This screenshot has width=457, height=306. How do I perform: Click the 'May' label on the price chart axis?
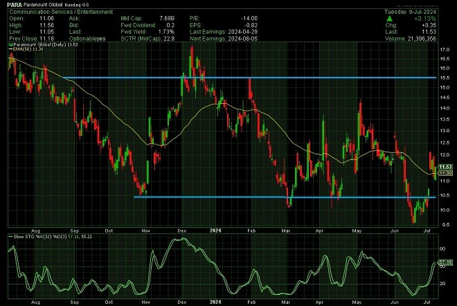click(x=357, y=231)
